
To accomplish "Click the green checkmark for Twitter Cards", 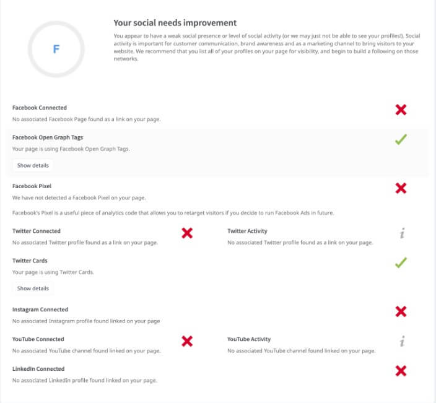I will point(401,262).
